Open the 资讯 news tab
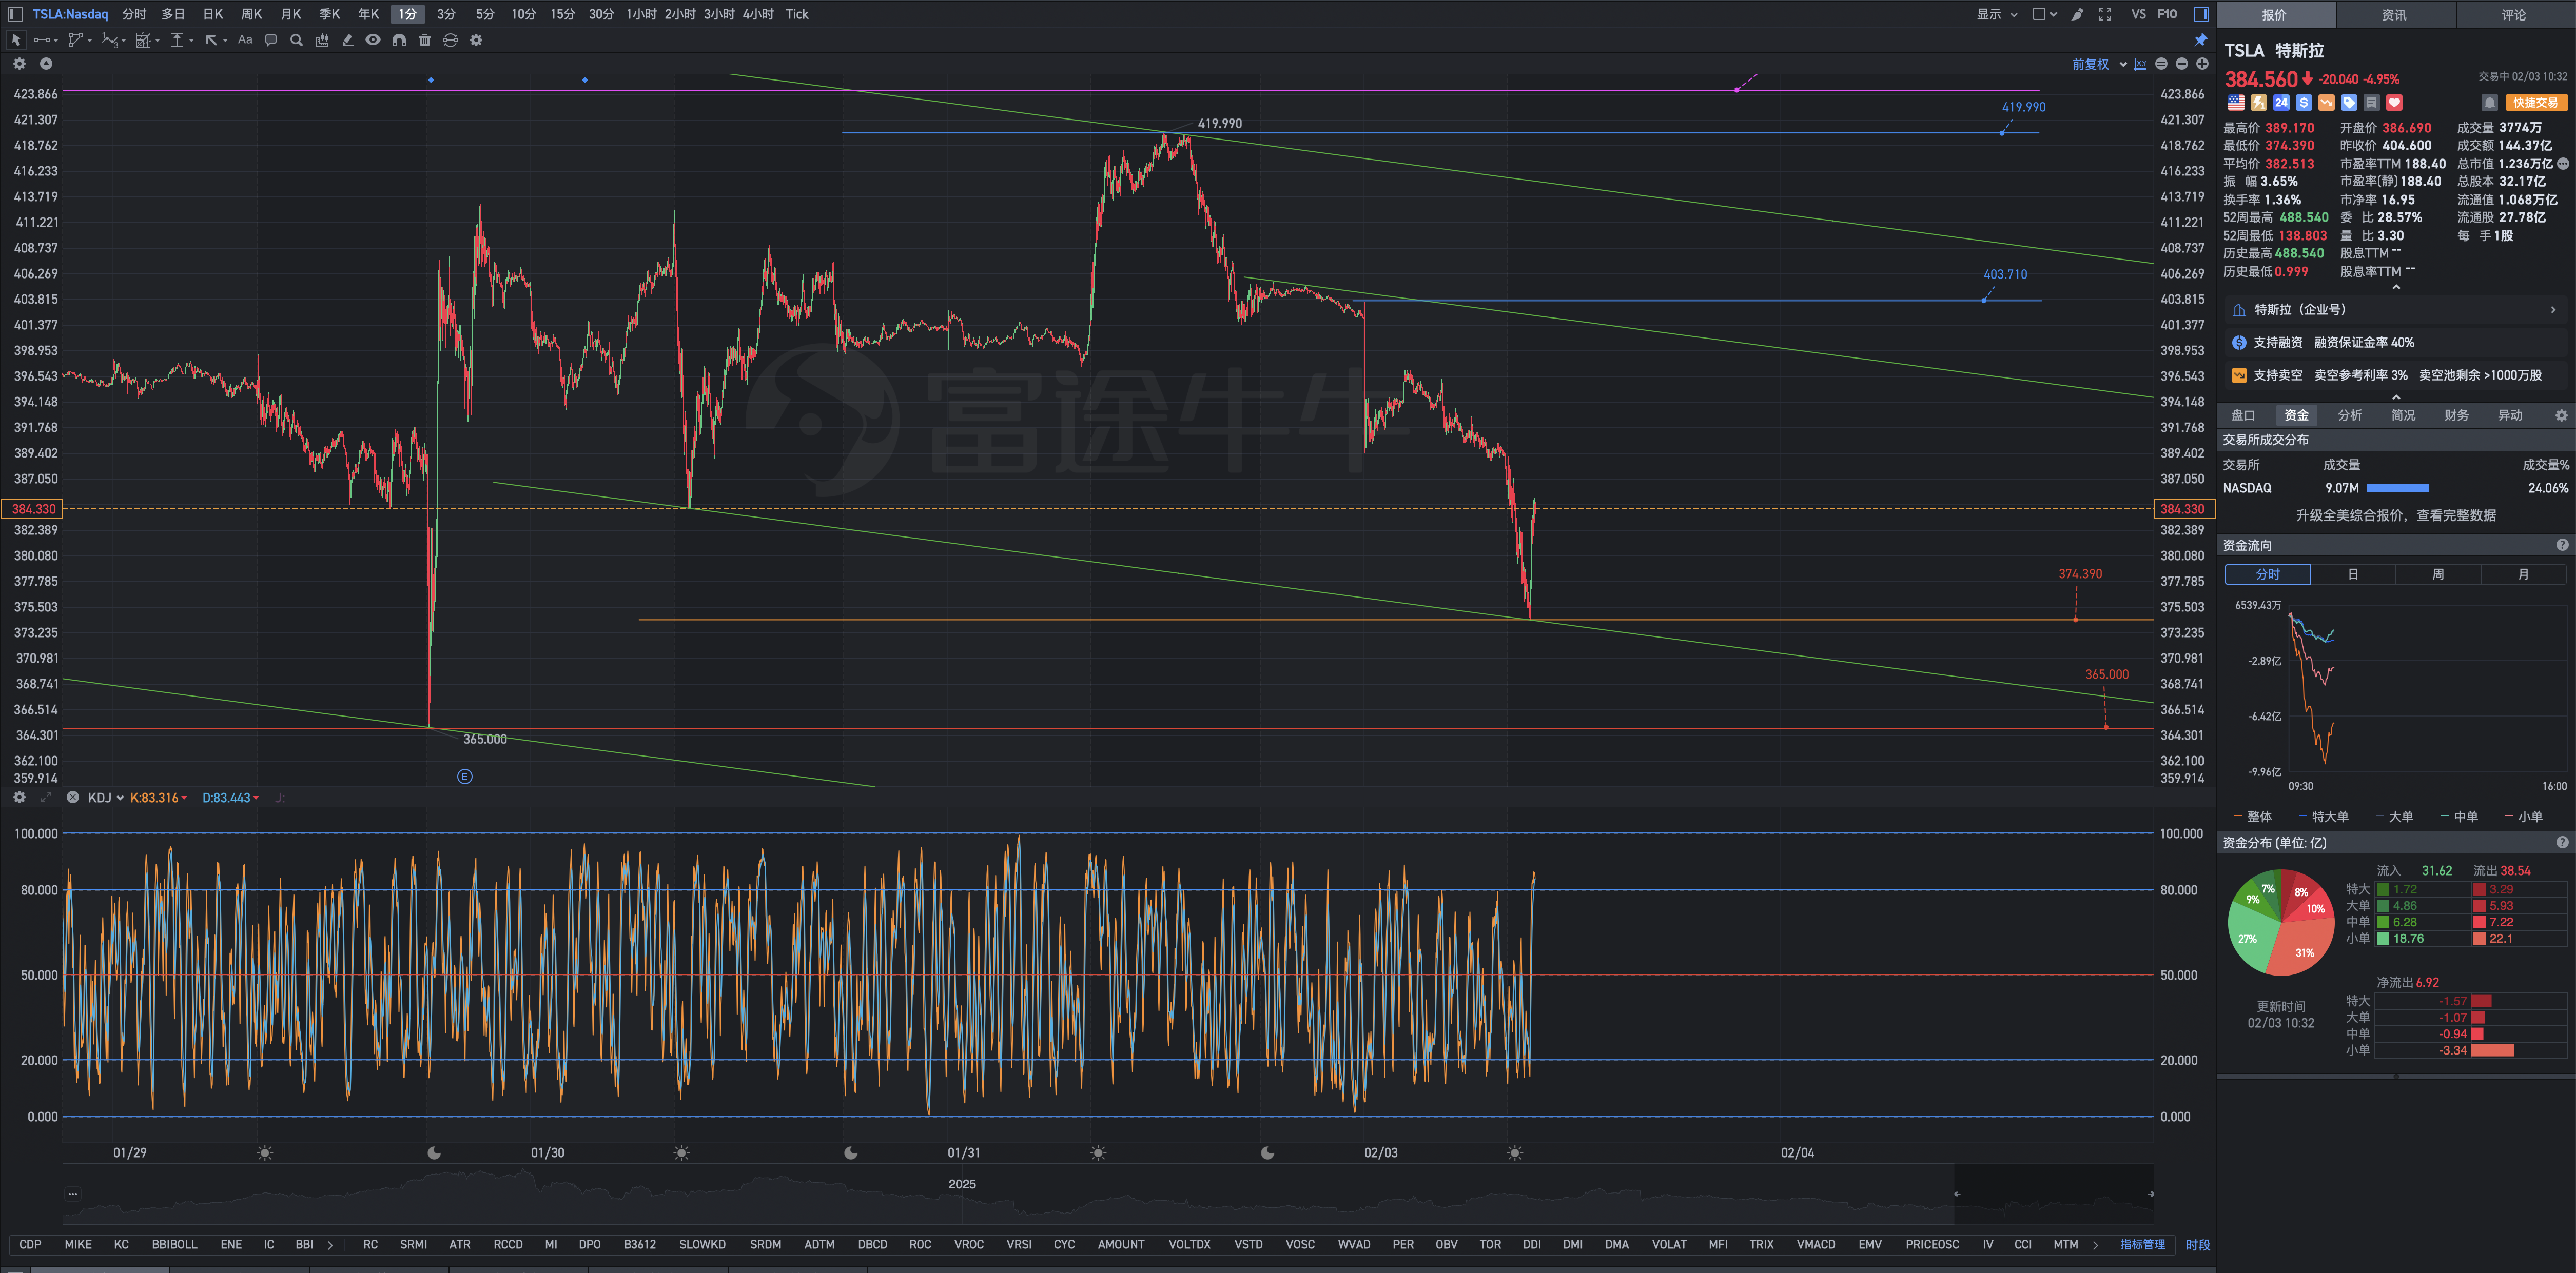Image resolution: width=2576 pixels, height=1273 pixels. (2394, 14)
